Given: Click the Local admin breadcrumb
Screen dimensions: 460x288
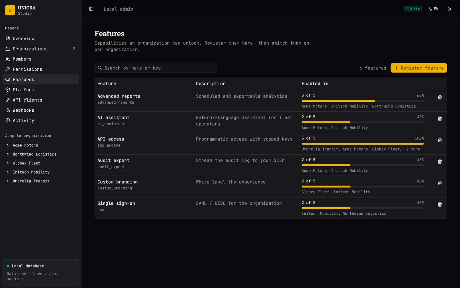Looking at the screenshot, I should 118,9.
